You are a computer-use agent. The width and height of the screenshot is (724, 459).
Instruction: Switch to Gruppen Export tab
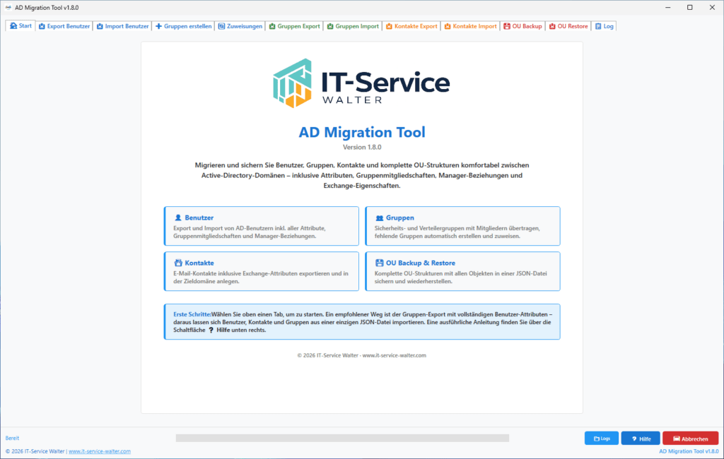294,26
